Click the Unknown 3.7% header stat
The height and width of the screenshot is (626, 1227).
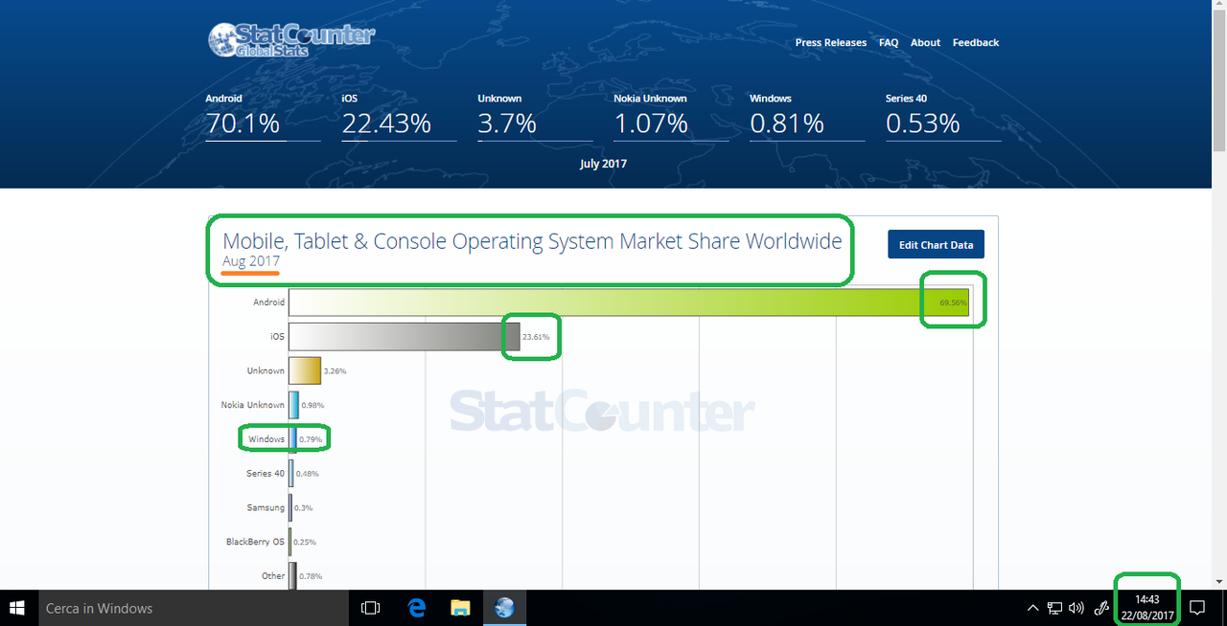coord(535,116)
